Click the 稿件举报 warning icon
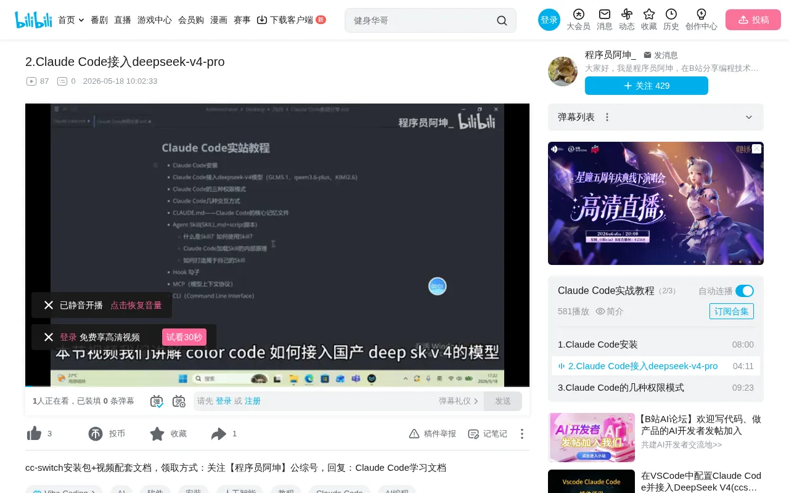The image size is (789, 493). (x=414, y=434)
